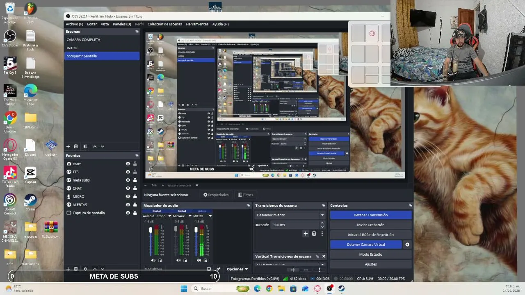Start the replay buffer button

pos(371,235)
